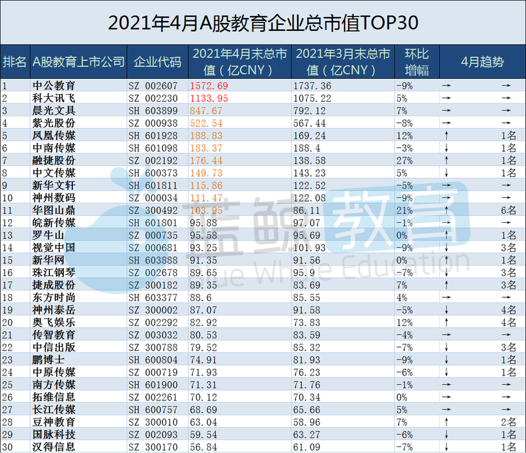Click company name 中原传媒
Screen dimensions: 526x453
coord(54,372)
